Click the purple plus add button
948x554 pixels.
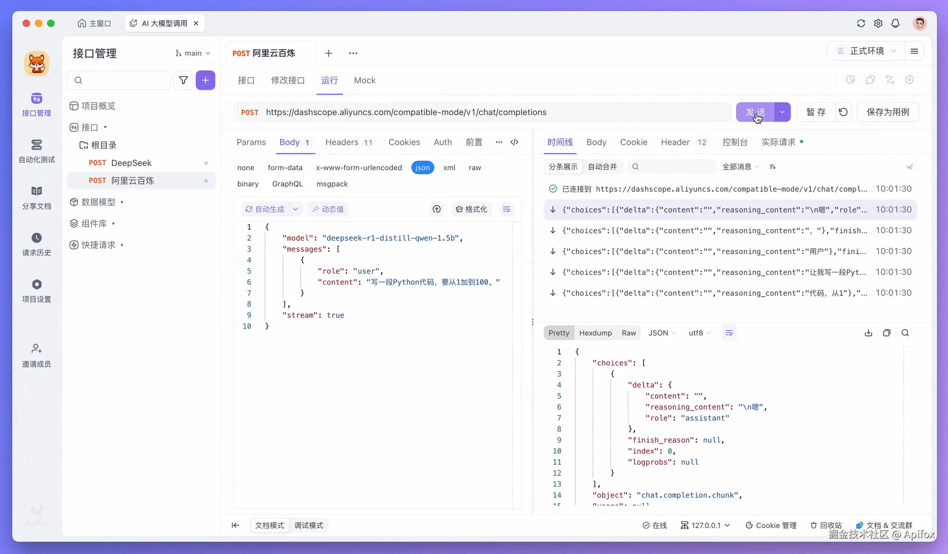click(206, 80)
